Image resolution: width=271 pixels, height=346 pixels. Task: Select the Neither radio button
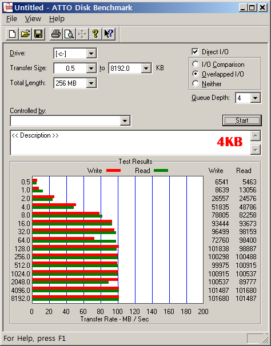196,83
